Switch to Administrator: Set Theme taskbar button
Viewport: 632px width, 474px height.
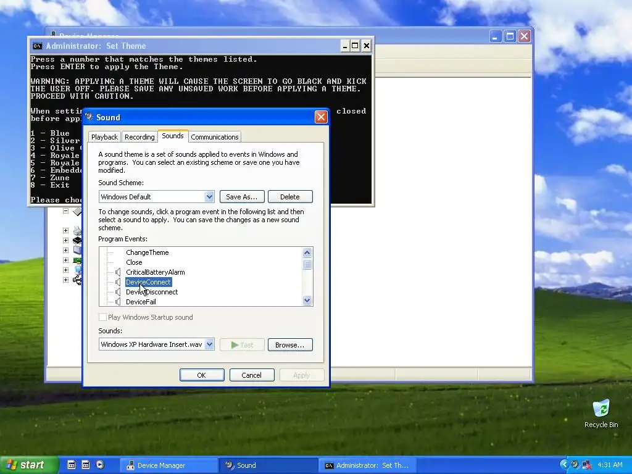point(367,465)
